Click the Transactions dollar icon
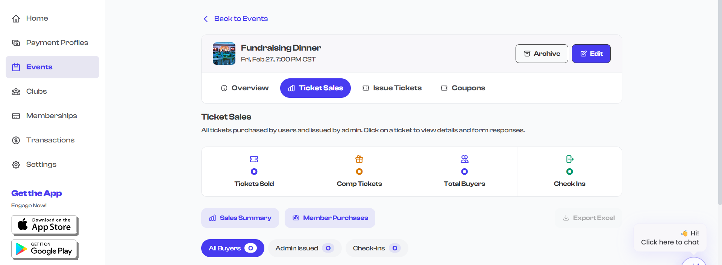 tap(16, 140)
